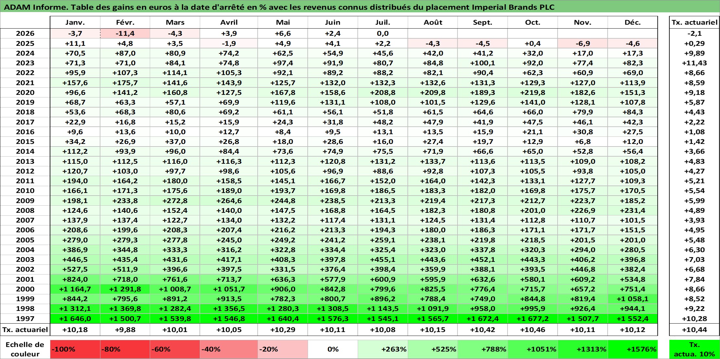Select the +279,3 cell for Févr. 2005

[x=125, y=240]
